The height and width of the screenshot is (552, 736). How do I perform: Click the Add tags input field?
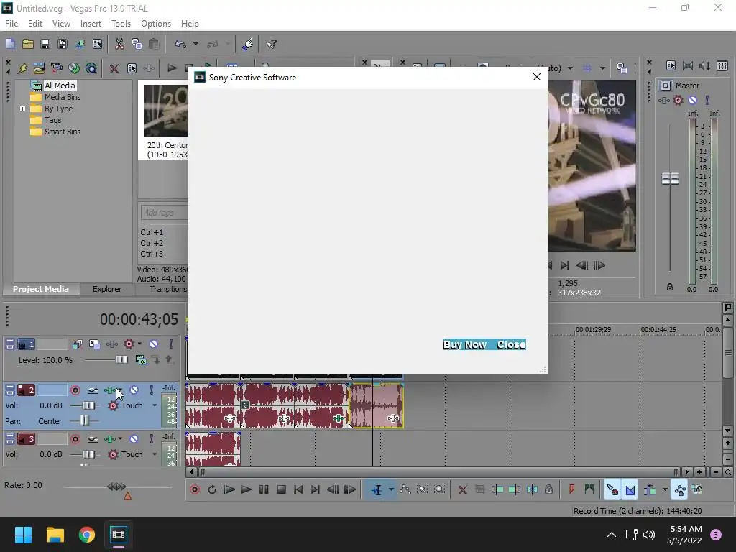[165, 213]
